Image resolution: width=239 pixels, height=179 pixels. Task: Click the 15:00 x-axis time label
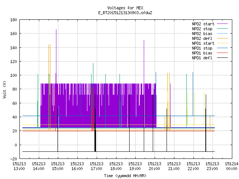click(x=58, y=169)
